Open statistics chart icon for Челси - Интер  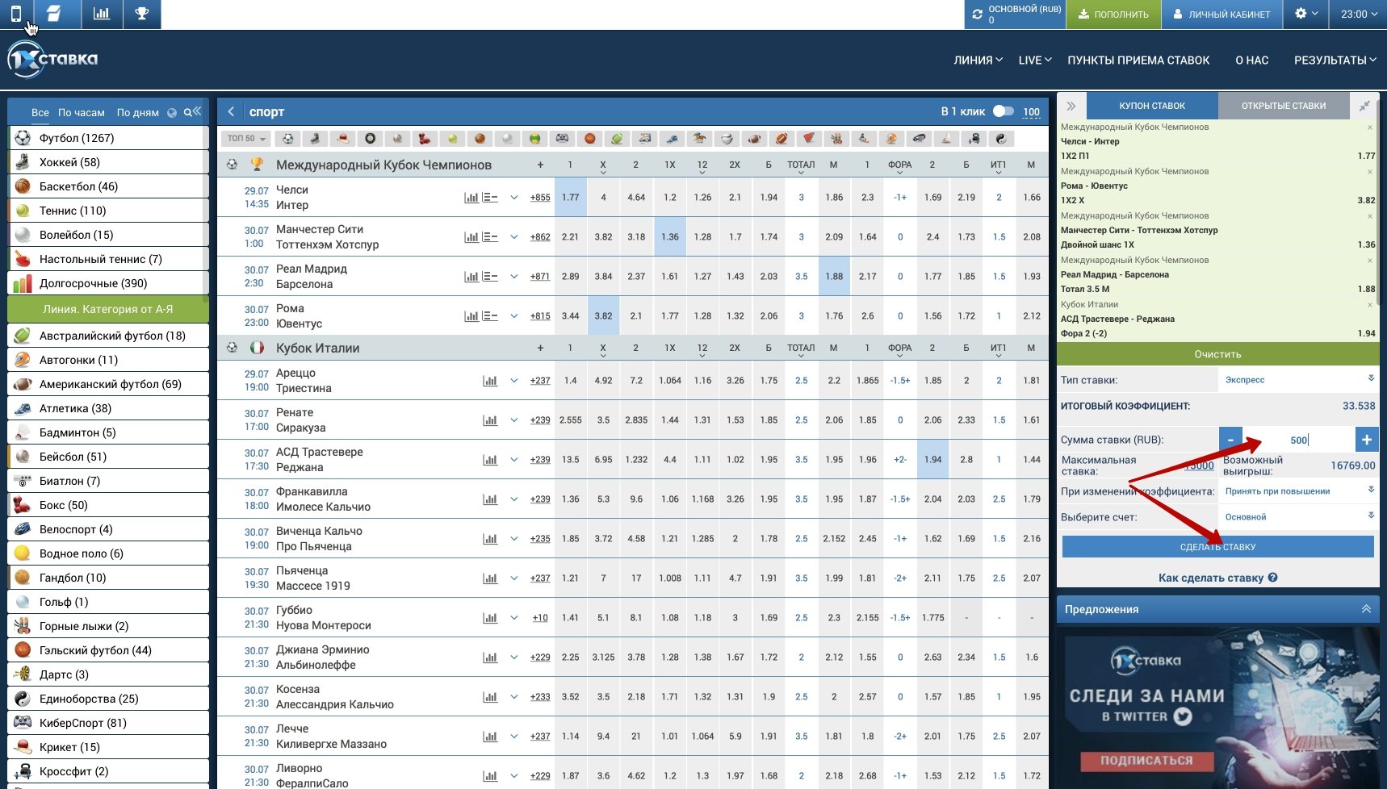(471, 198)
